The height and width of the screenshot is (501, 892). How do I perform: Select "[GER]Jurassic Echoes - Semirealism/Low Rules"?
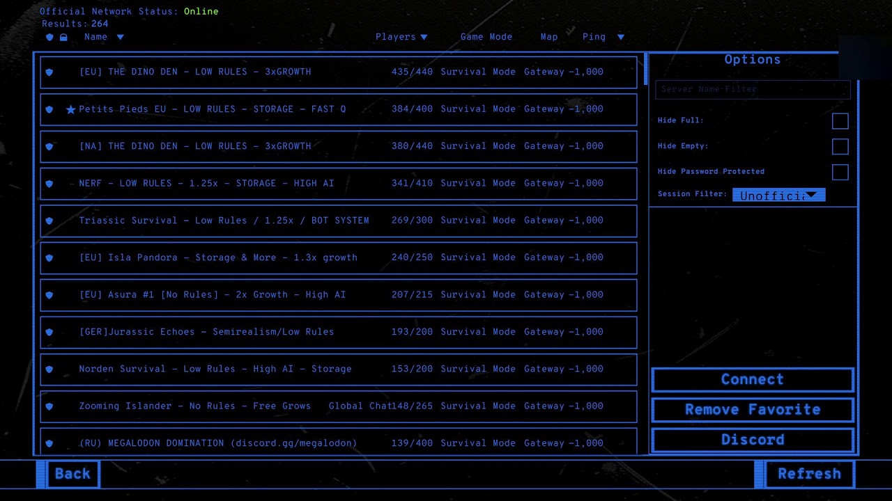(x=339, y=332)
